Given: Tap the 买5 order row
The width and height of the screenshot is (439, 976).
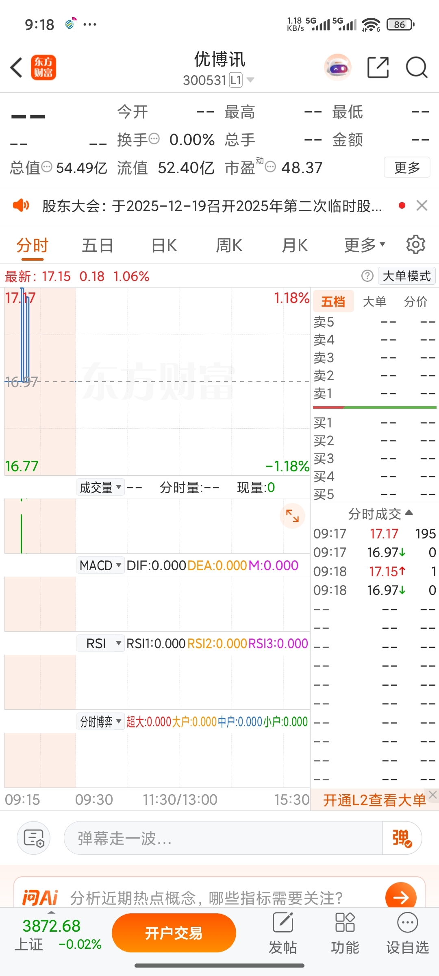Looking at the screenshot, I should 374,494.
